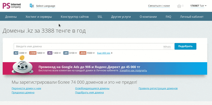
Task: Open the Хостинг и серверы menu
Action: point(39,17)
